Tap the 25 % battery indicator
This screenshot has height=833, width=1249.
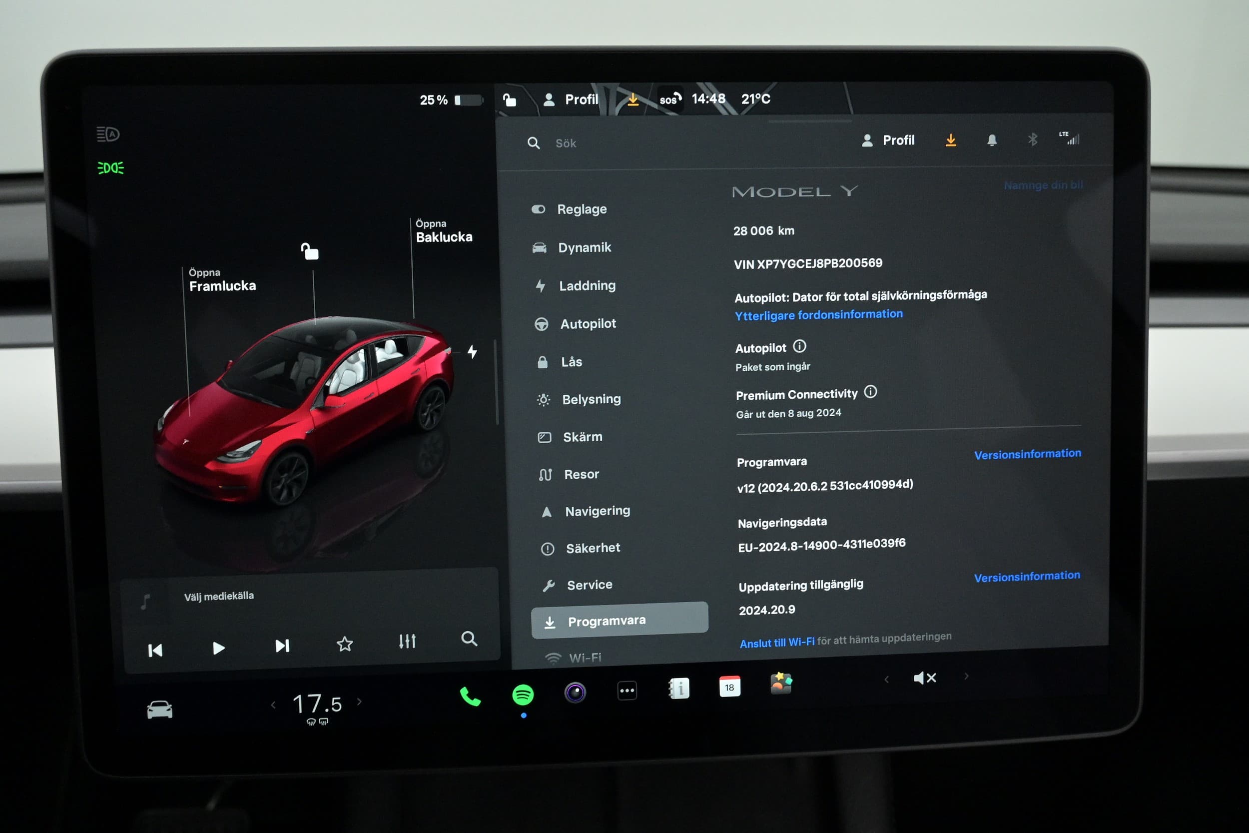(450, 100)
